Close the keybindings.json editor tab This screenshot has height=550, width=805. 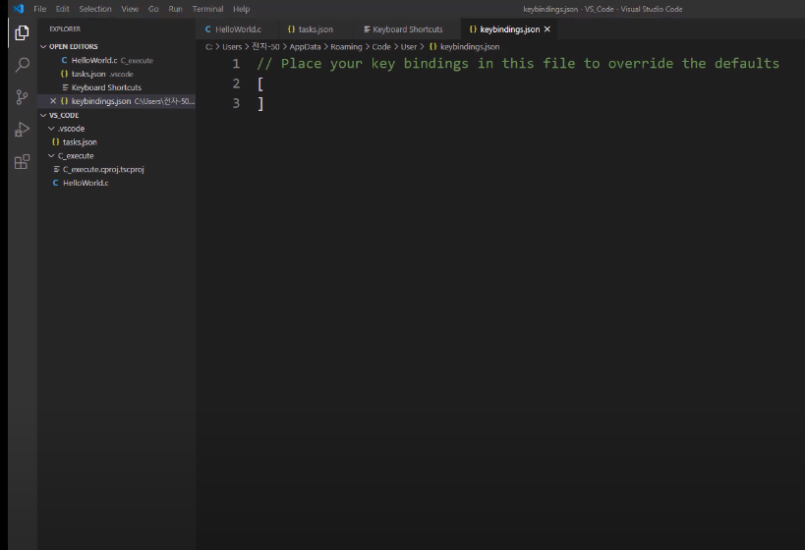click(x=547, y=29)
